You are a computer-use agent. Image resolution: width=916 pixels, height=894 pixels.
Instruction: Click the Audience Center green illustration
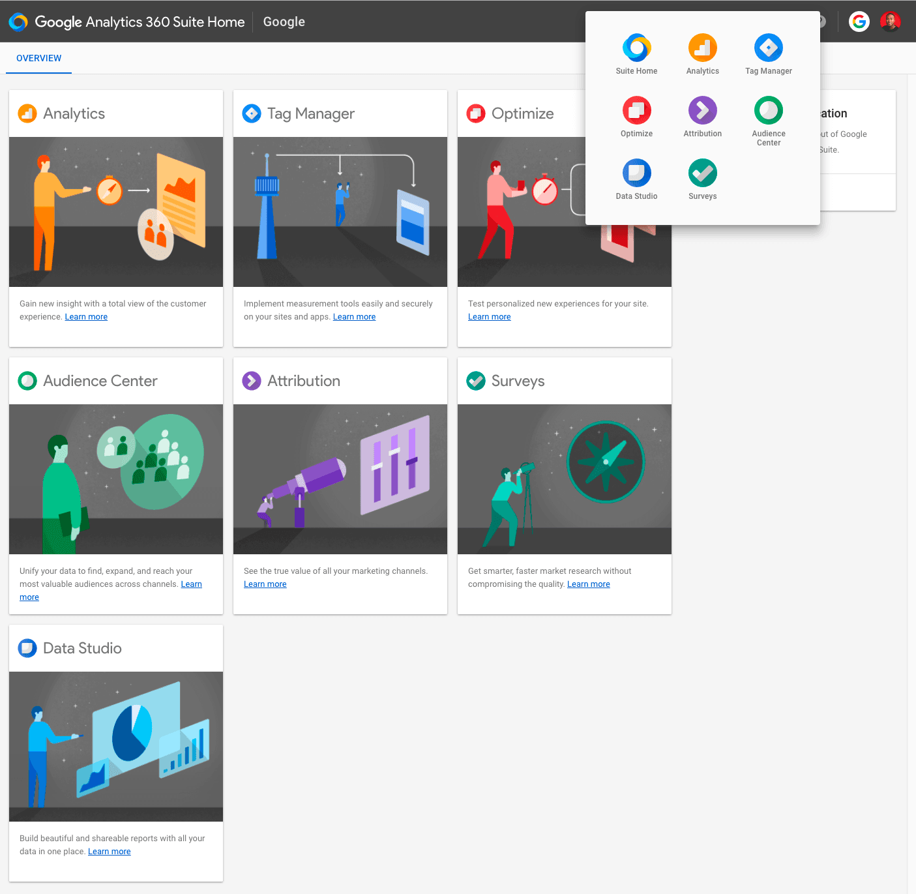116,479
